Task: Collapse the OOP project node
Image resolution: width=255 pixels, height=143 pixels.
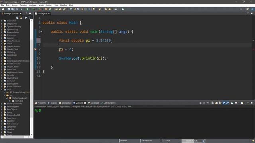Action: [2, 89]
